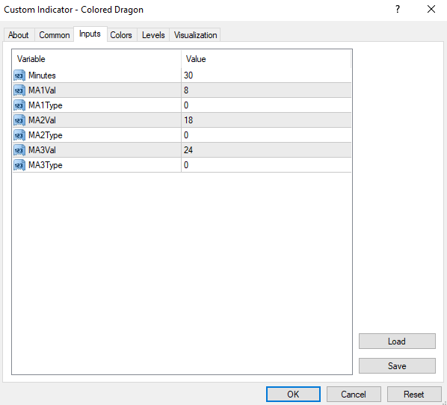
Task: Click the integer icon beside MA3Type
Action: (19, 165)
